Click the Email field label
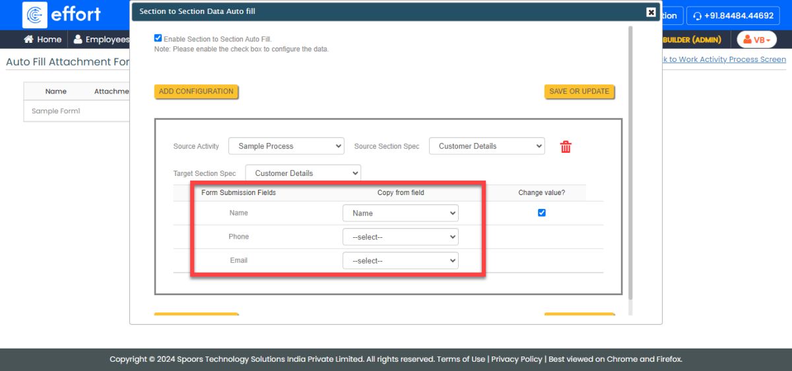 tap(239, 260)
